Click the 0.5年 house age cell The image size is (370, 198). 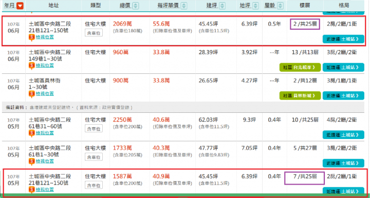(274, 24)
